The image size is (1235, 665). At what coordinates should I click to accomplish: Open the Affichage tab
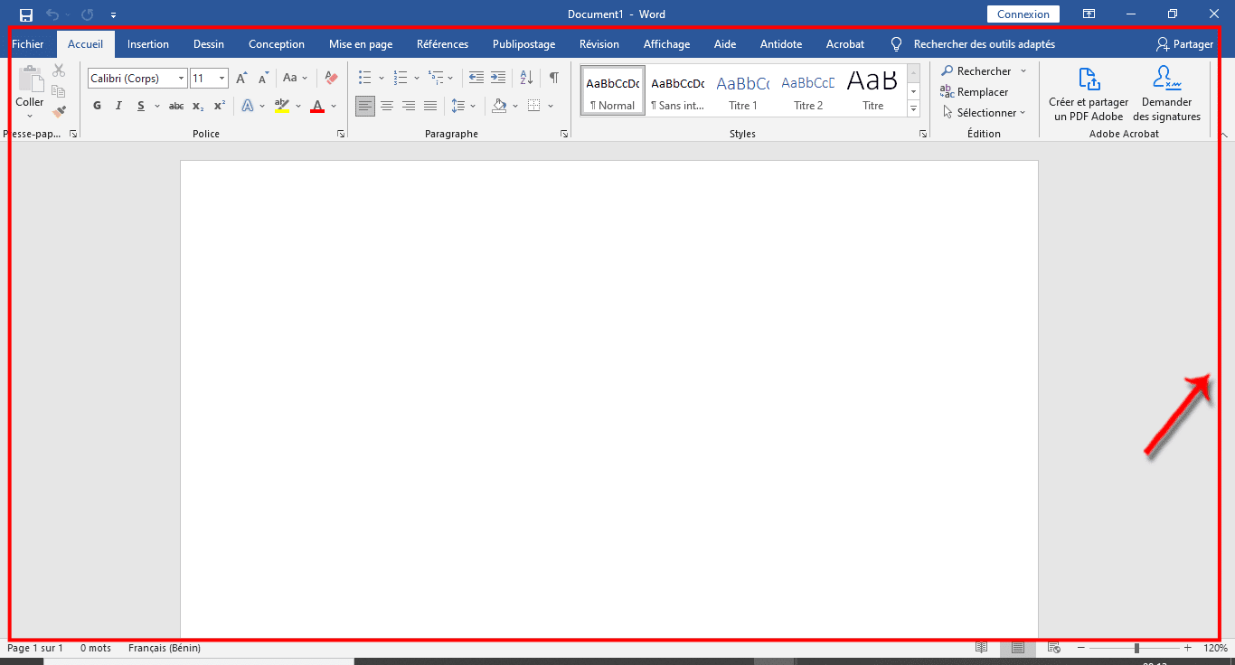(x=666, y=44)
